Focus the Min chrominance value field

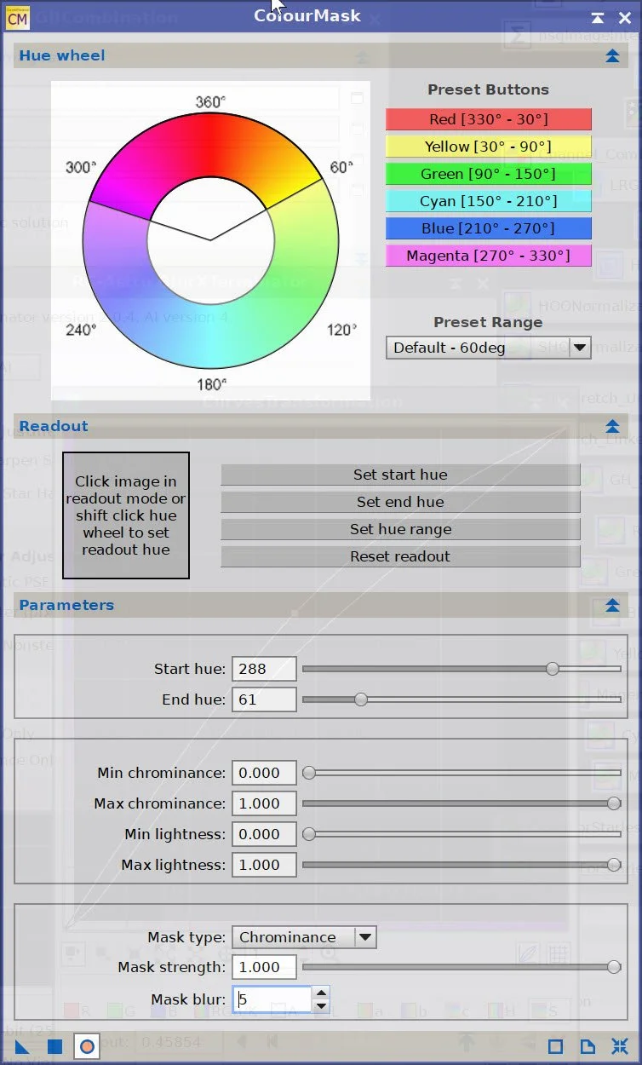pyautogui.click(x=264, y=773)
